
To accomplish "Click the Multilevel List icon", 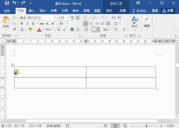I will 103,18.
